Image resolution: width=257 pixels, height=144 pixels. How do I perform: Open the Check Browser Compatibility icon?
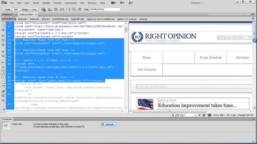(x=68, y=10)
